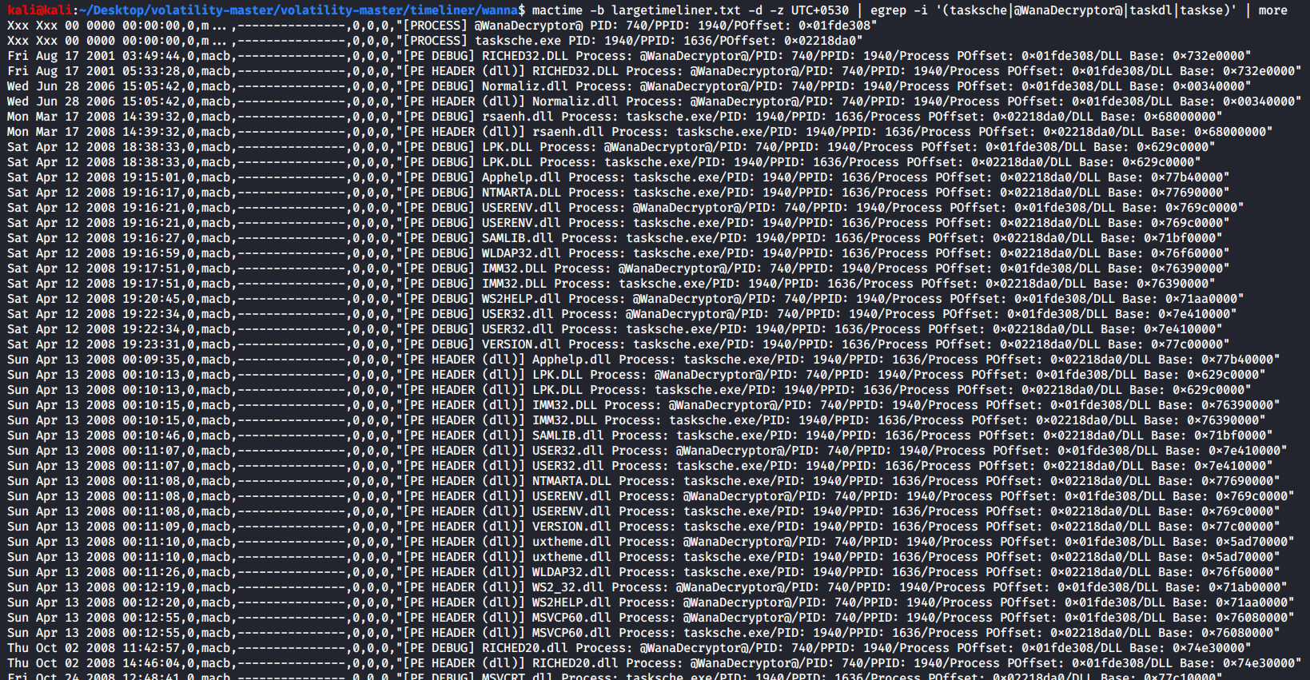Click LPK.DLL in 18:38:33 @WanaDecryptor@ debug row

[x=507, y=146]
